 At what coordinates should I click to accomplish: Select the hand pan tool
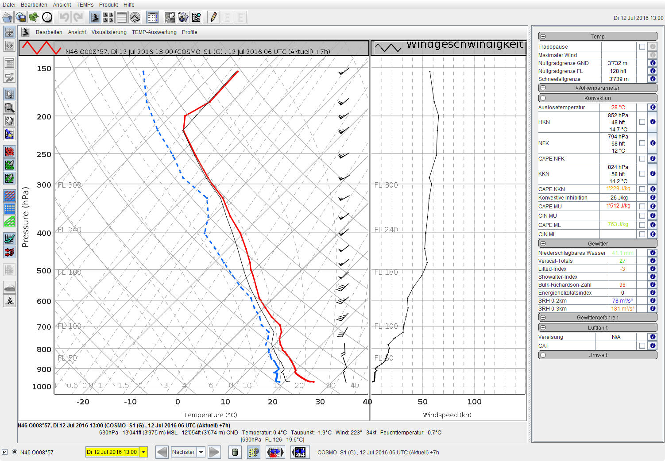(x=9, y=121)
